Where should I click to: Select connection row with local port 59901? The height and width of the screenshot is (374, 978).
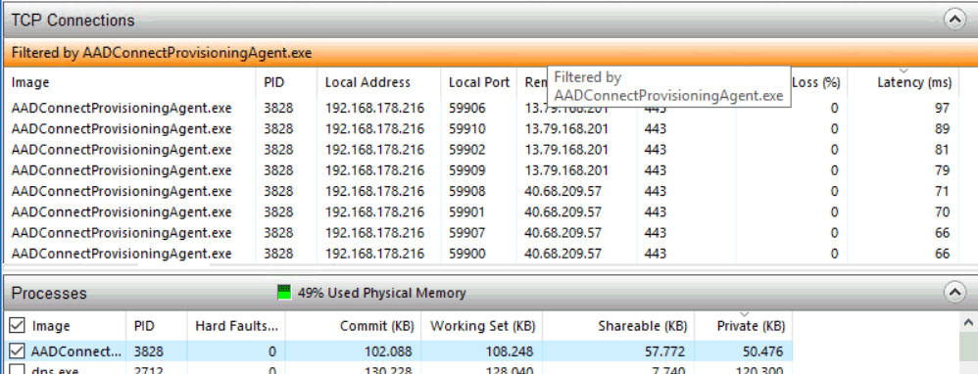pyautogui.click(x=480, y=211)
